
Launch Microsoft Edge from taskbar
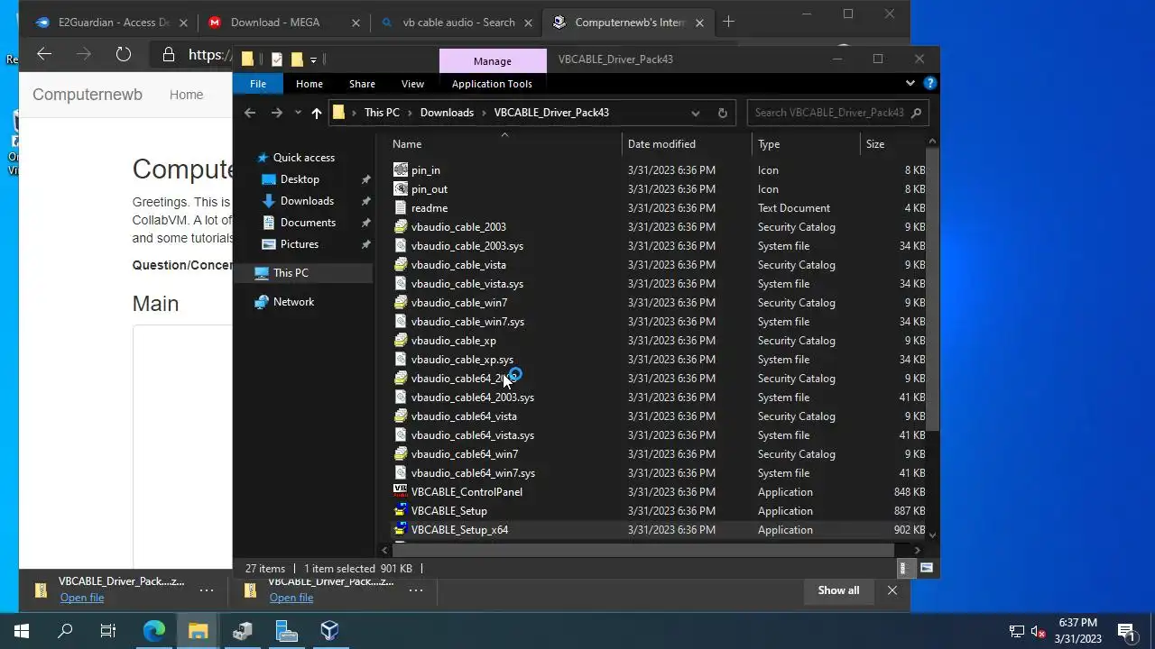154,631
